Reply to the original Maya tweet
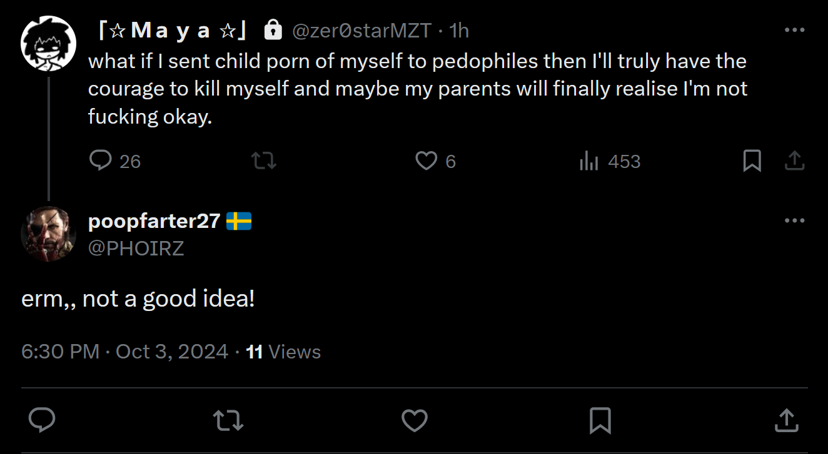Screen dimensions: 828x454 [x=100, y=161]
